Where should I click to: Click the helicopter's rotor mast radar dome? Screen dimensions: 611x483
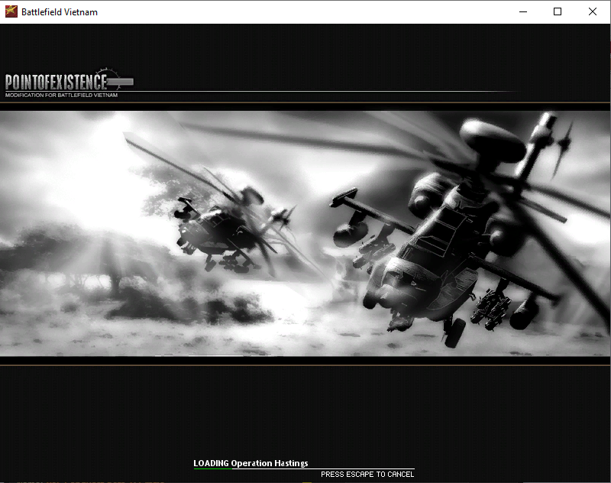point(492,140)
